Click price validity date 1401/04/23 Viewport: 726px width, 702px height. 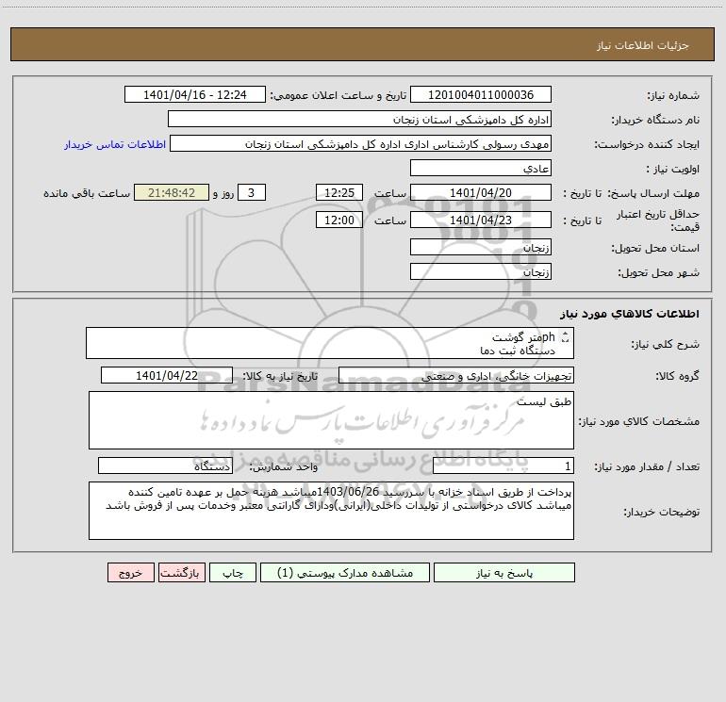tap(481, 220)
